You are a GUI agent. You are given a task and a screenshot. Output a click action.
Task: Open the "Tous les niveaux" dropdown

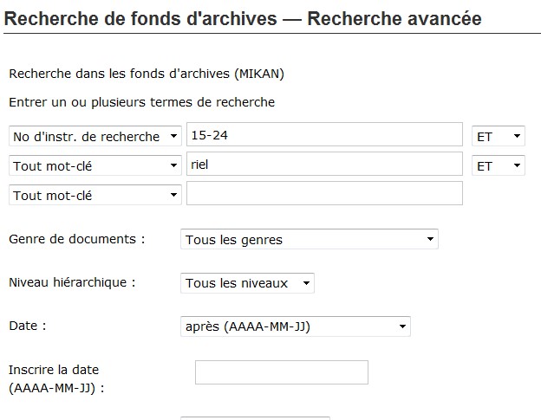coord(248,283)
